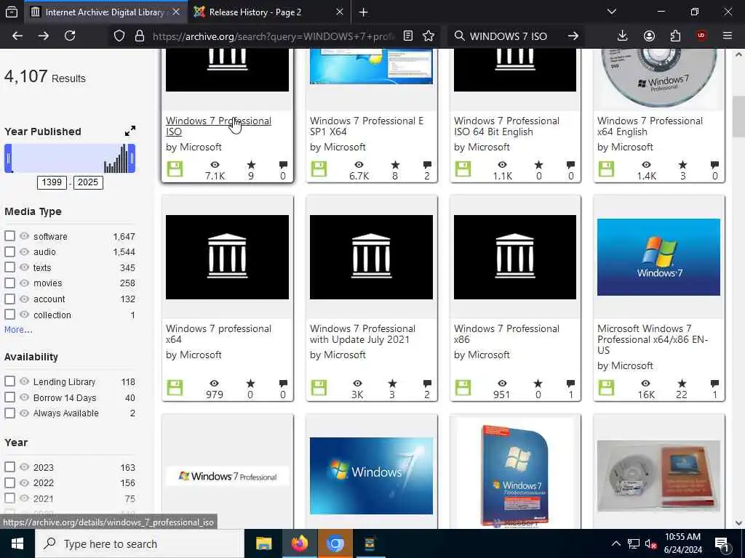Open list all tabs dropdown arrow
This screenshot has height=558, width=745.
612,12
